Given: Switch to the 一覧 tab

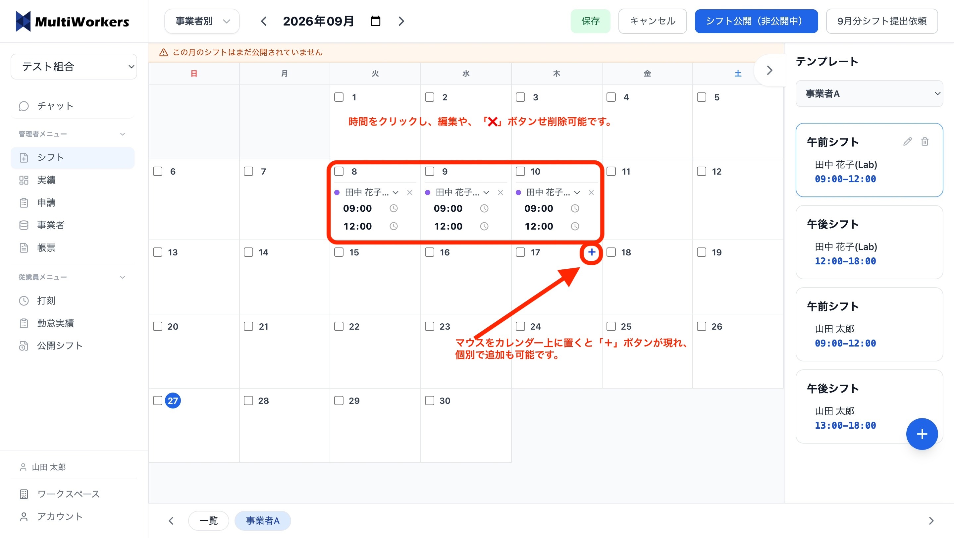Looking at the screenshot, I should coord(208,520).
